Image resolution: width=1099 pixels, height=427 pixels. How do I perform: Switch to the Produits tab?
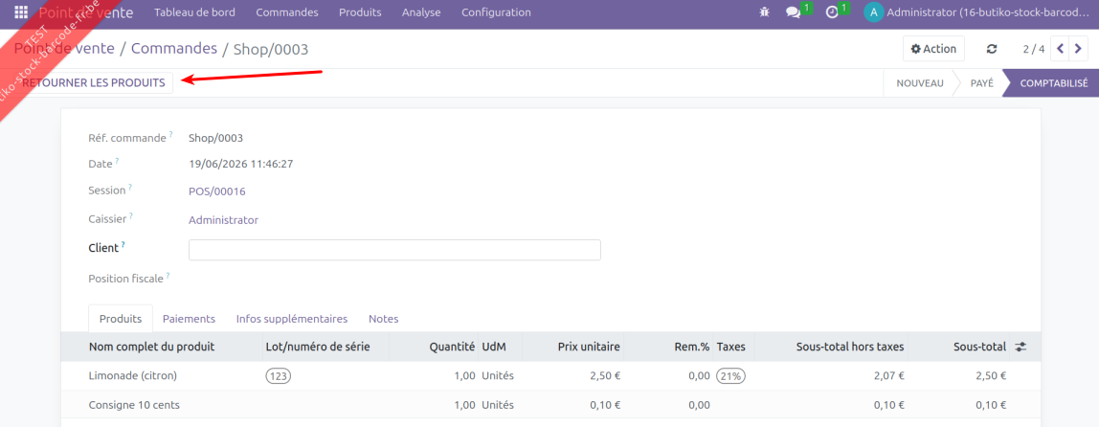point(121,319)
